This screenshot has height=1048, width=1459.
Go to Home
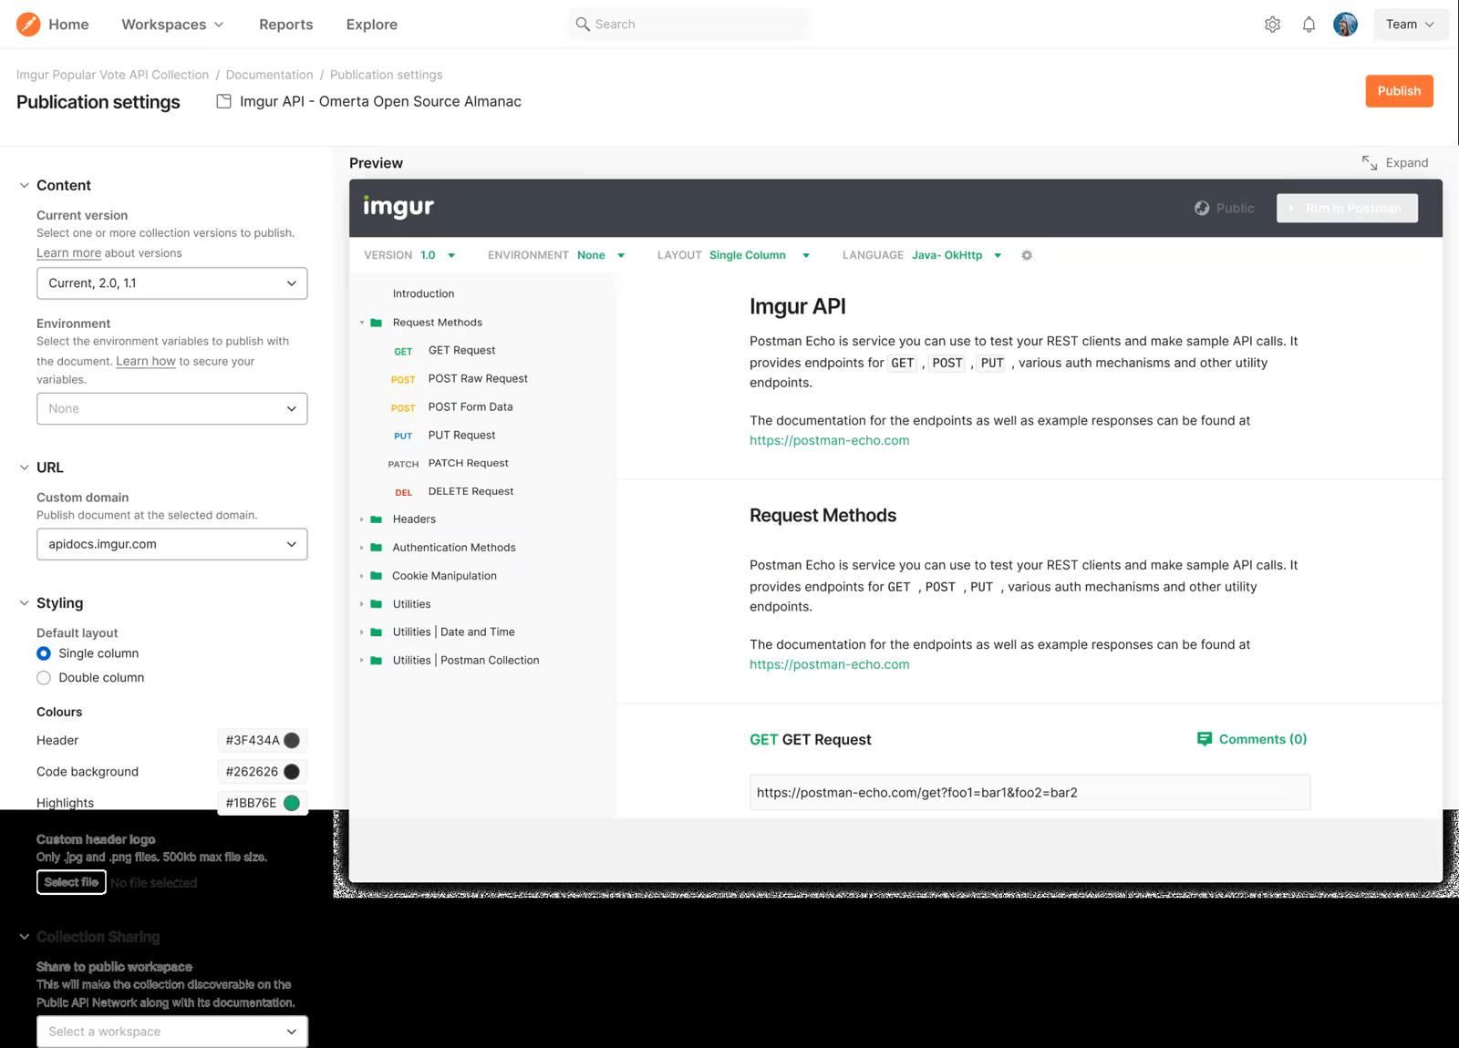pos(68,25)
